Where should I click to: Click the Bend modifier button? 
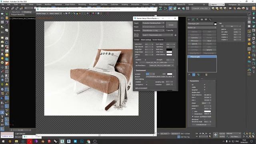pos(209,41)
